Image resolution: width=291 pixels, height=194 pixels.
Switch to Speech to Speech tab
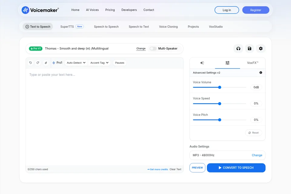click(106, 27)
